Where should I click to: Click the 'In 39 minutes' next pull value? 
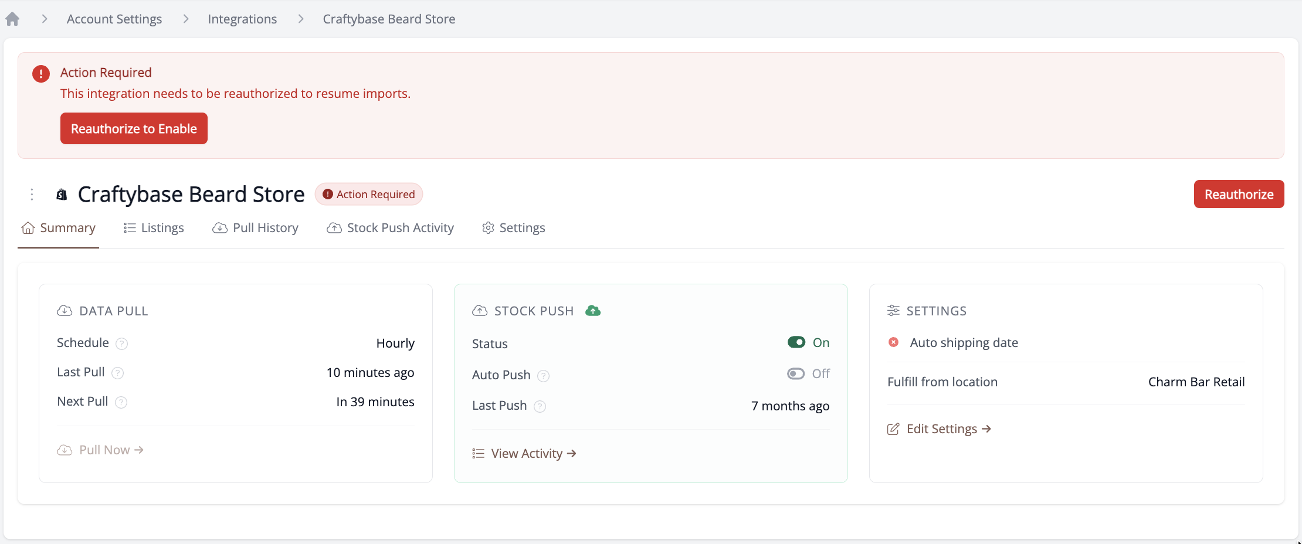tap(375, 402)
